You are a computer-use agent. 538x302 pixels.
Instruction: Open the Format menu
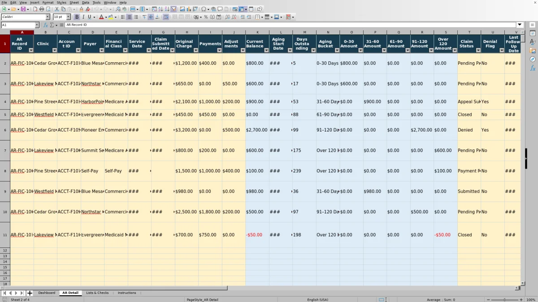tap(48, 2)
